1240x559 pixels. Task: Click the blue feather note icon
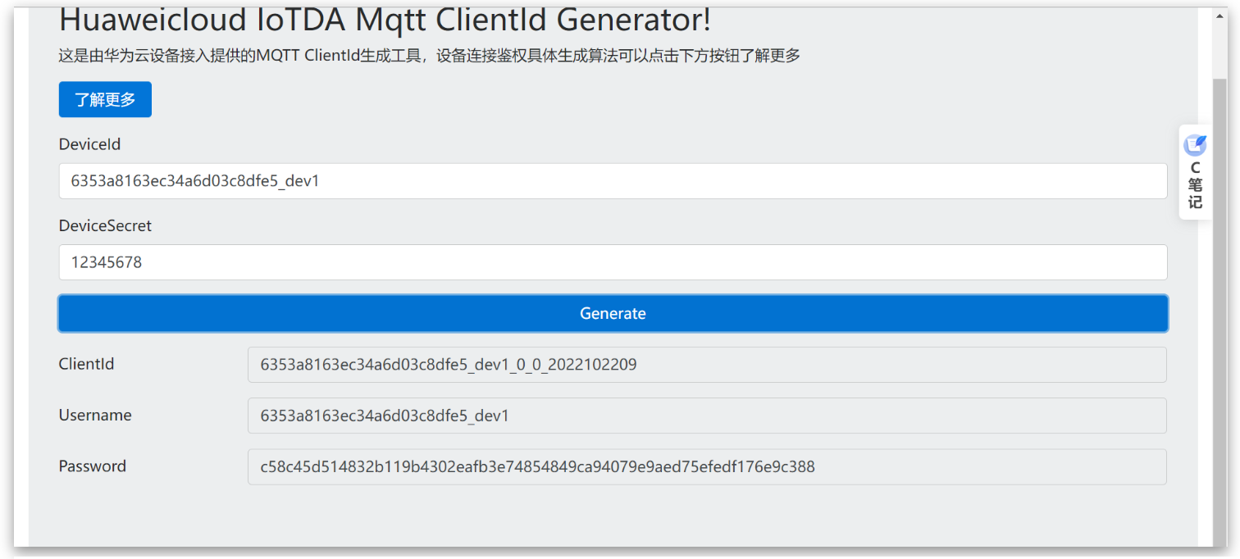1195,145
